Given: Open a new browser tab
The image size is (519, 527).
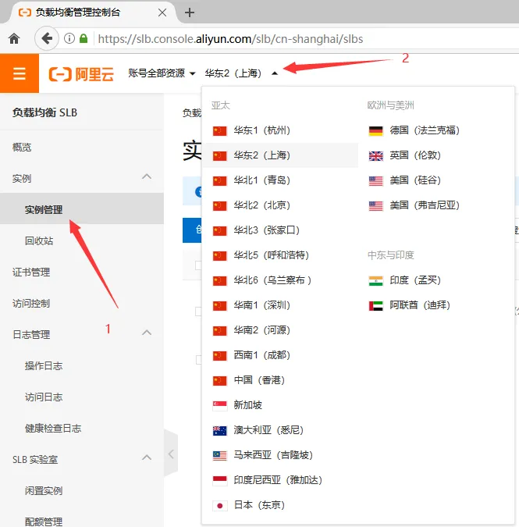Looking at the screenshot, I should click(190, 12).
